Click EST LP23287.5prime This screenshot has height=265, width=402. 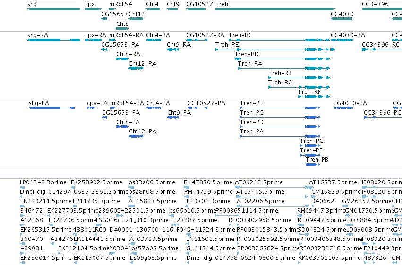pyautogui.click(x=194, y=221)
